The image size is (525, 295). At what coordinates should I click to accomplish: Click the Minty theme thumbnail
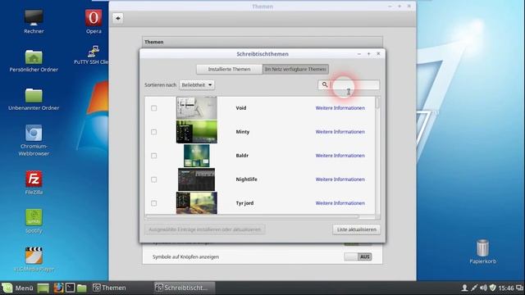pos(197,132)
